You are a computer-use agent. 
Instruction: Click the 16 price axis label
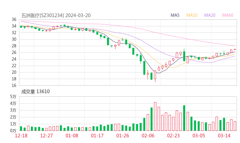(14, 85)
